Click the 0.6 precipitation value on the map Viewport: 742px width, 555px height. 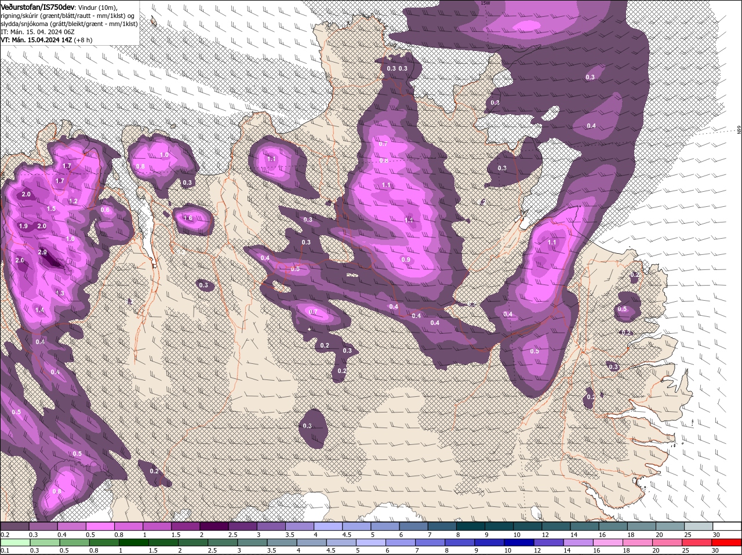pyautogui.click(x=105, y=210)
